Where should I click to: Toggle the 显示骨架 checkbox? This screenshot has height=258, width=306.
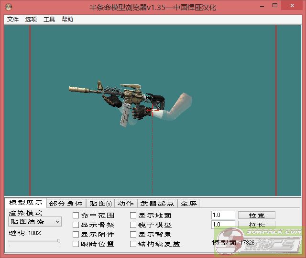[76, 225]
